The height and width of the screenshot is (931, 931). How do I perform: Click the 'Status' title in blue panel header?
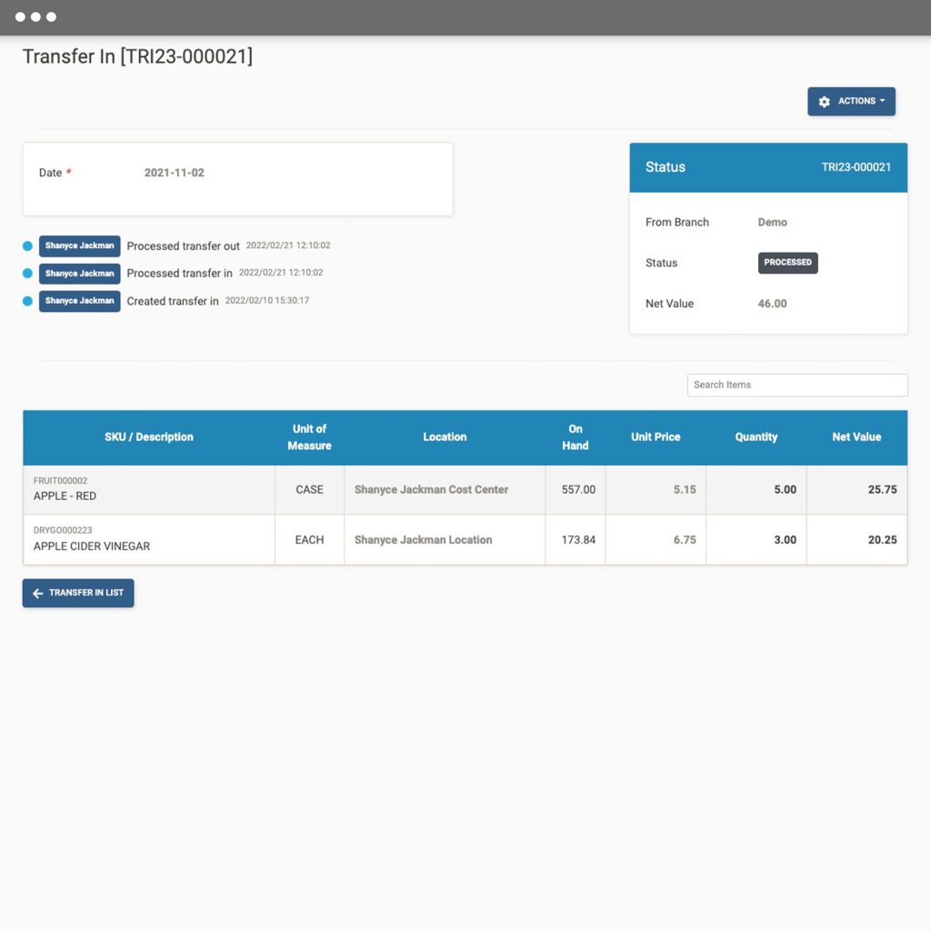click(666, 167)
